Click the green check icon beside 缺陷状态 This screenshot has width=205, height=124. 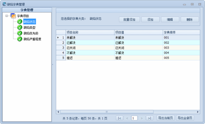pyautogui.click(x=20, y=22)
